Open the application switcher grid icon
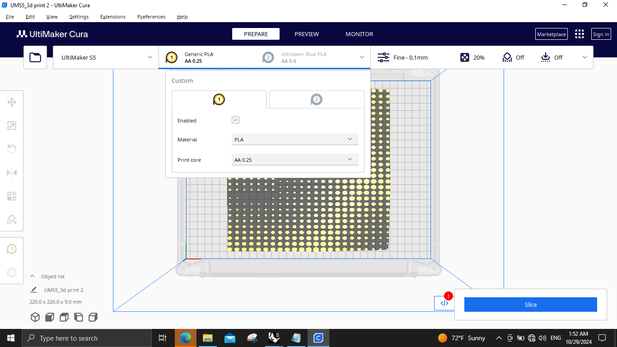Image resolution: width=617 pixels, height=347 pixels. coord(580,34)
